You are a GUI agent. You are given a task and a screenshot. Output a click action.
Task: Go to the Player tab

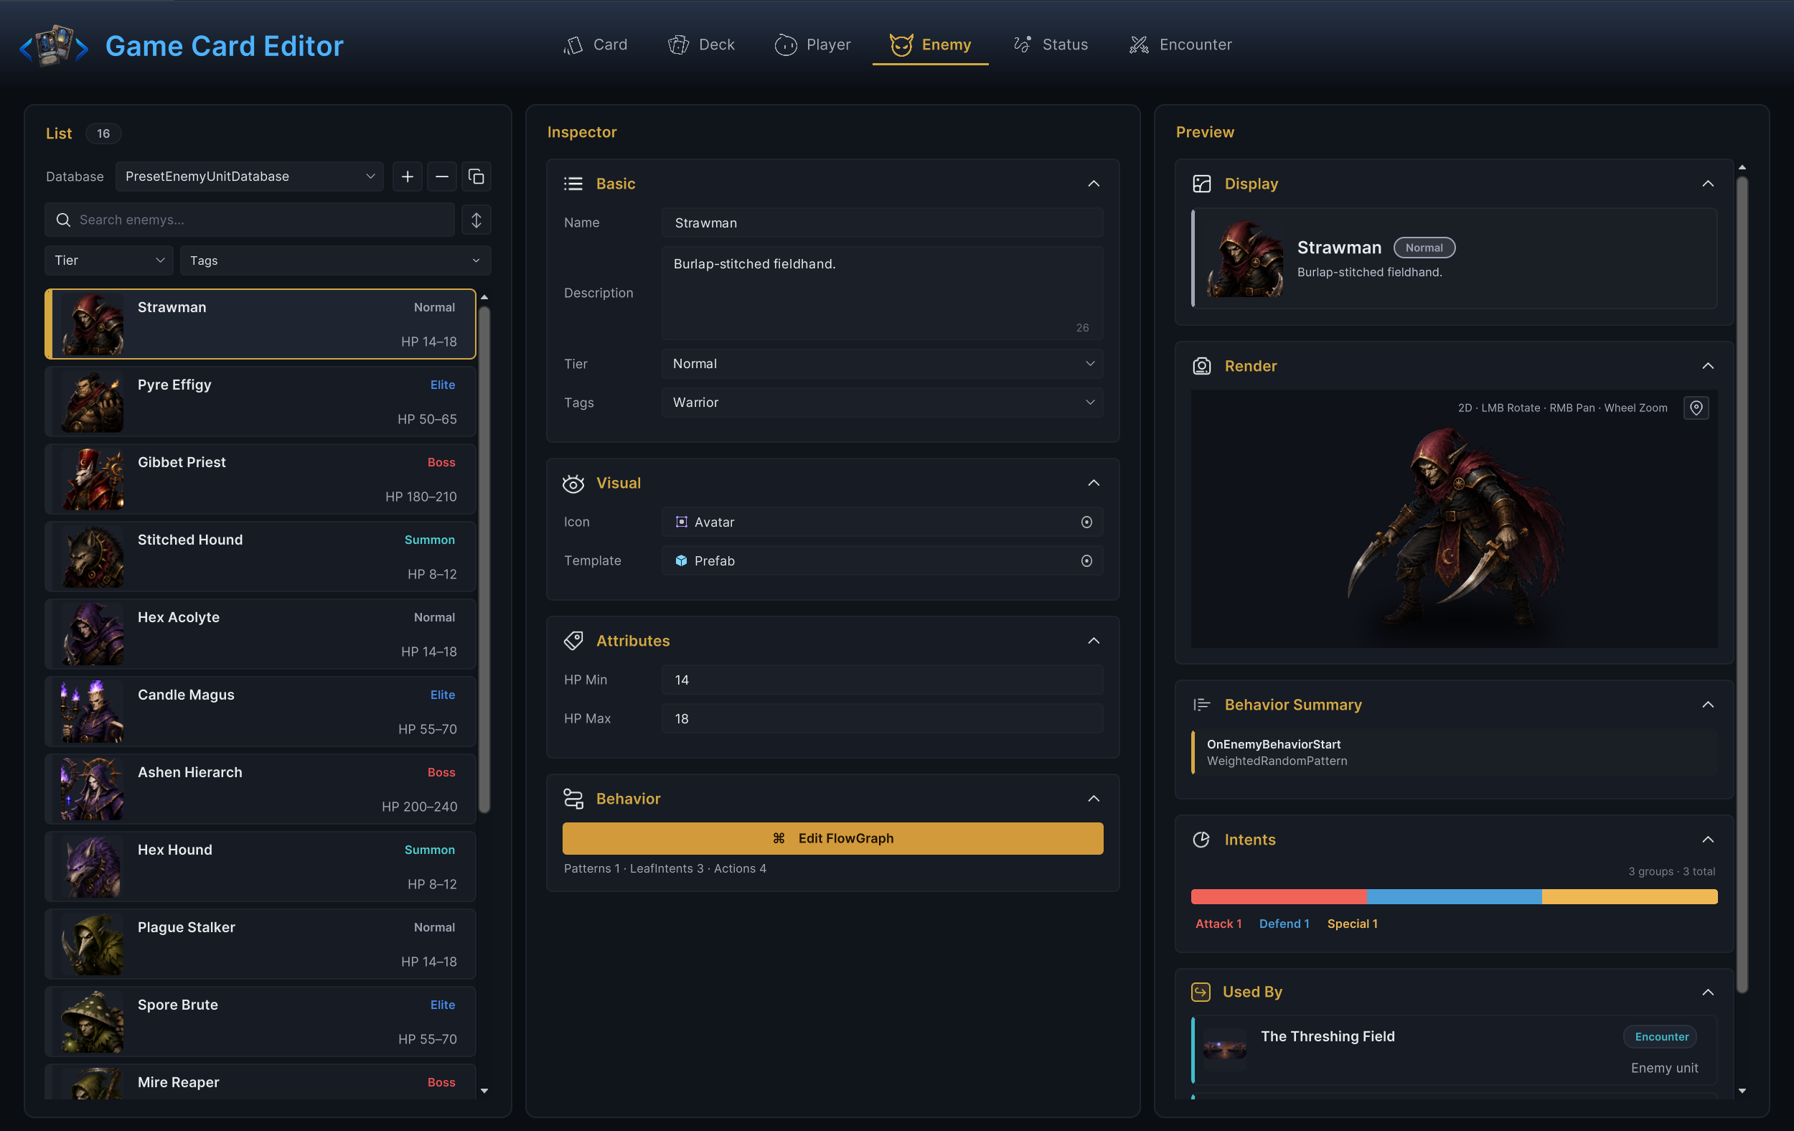coord(813,44)
